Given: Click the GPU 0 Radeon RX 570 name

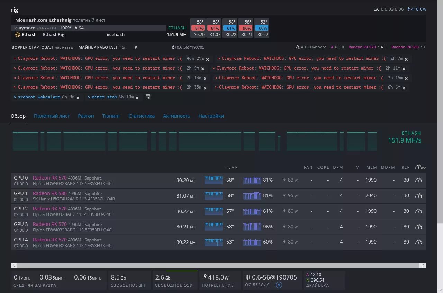Looking at the screenshot, I should pos(50,178).
